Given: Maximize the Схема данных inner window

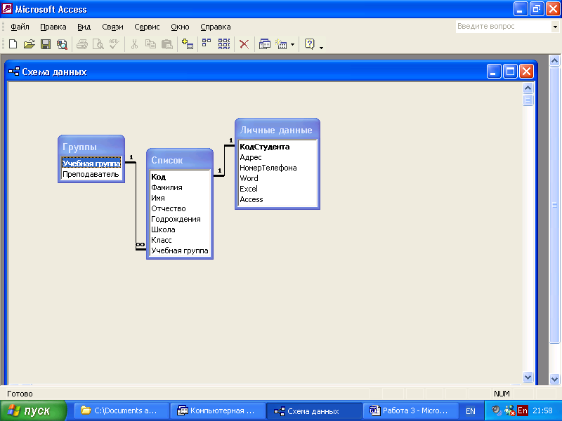Looking at the screenshot, I should point(510,72).
